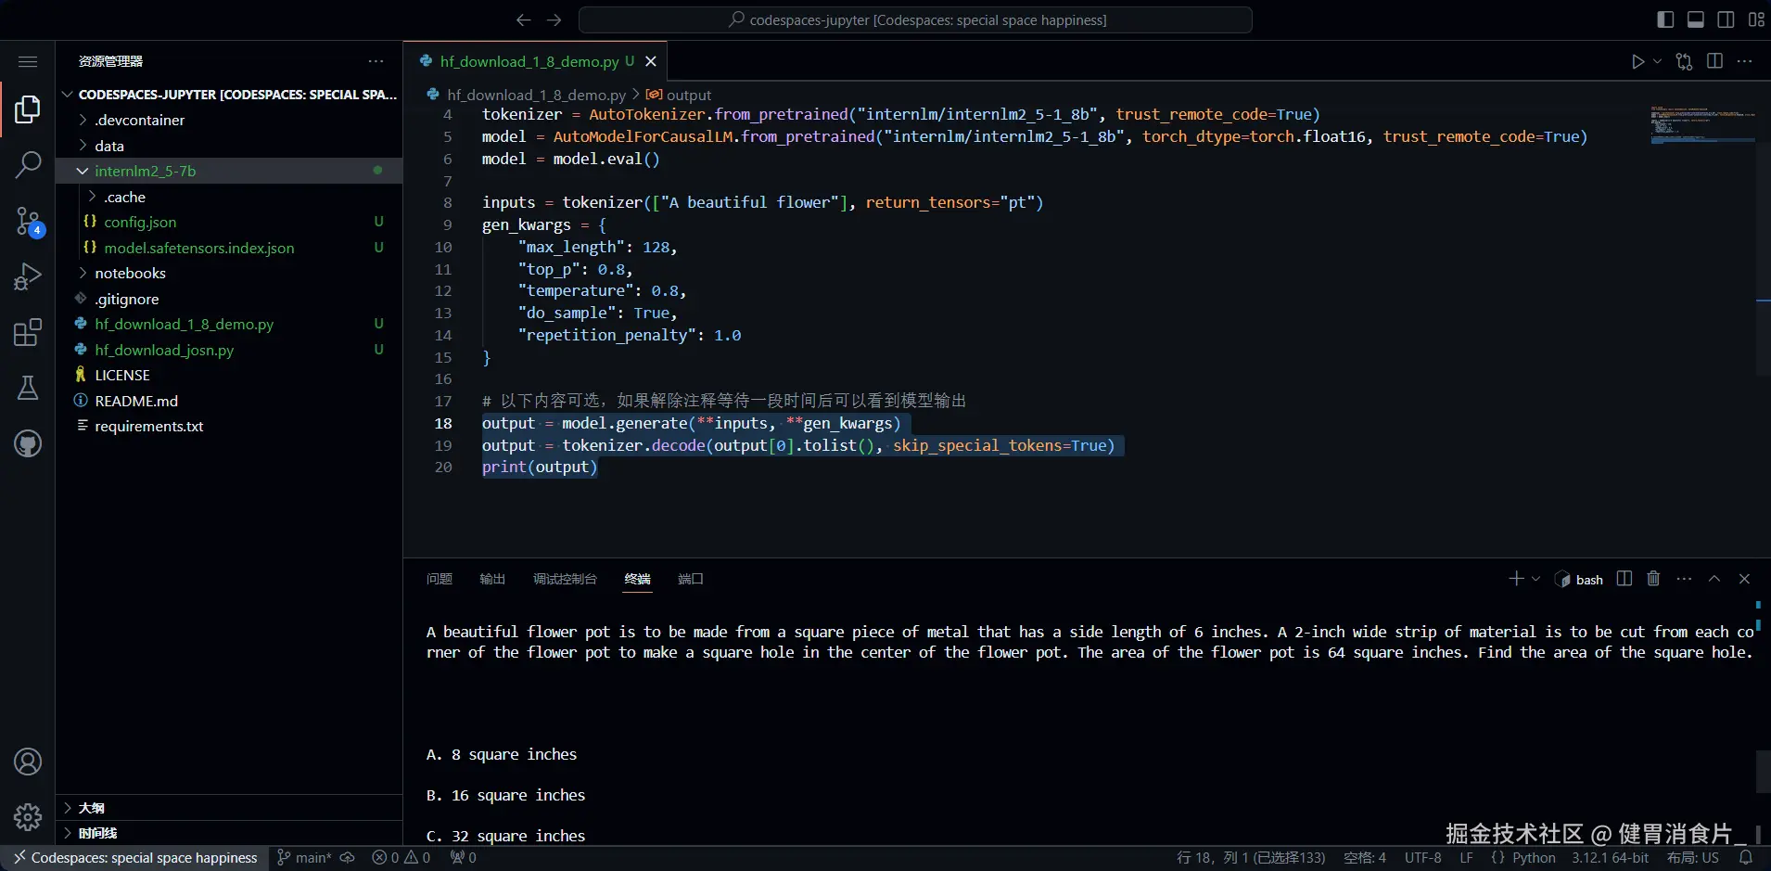Open Explorer views and more actions

point(376,61)
